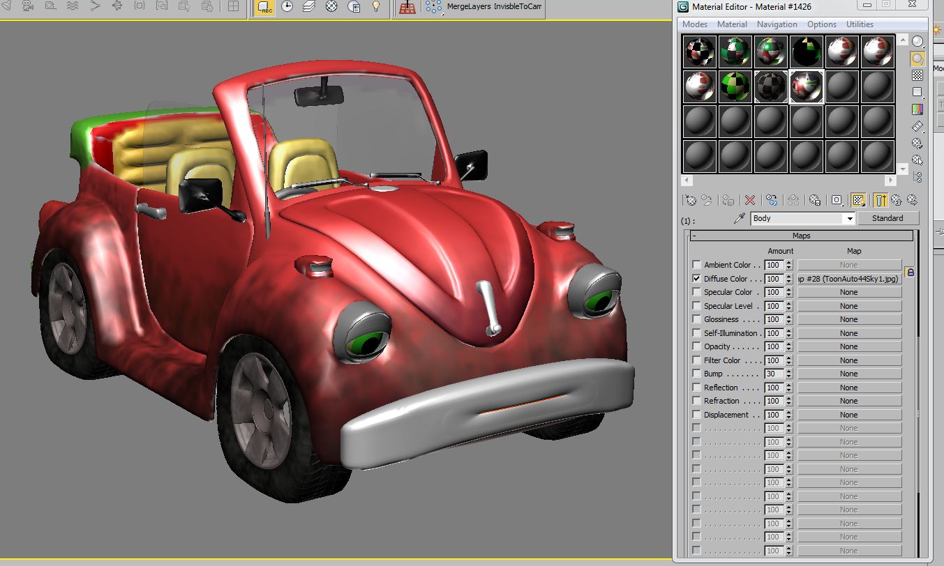Open the Utilities menu

(x=860, y=24)
